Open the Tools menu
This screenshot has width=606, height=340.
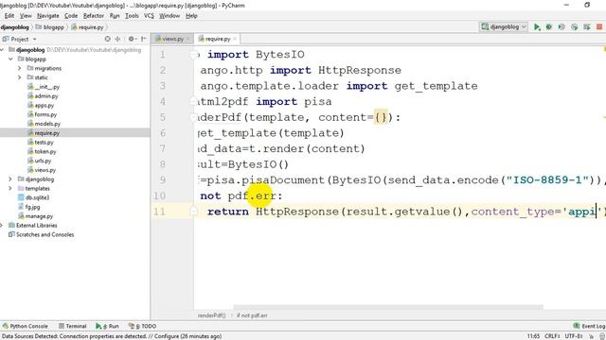[132, 16]
